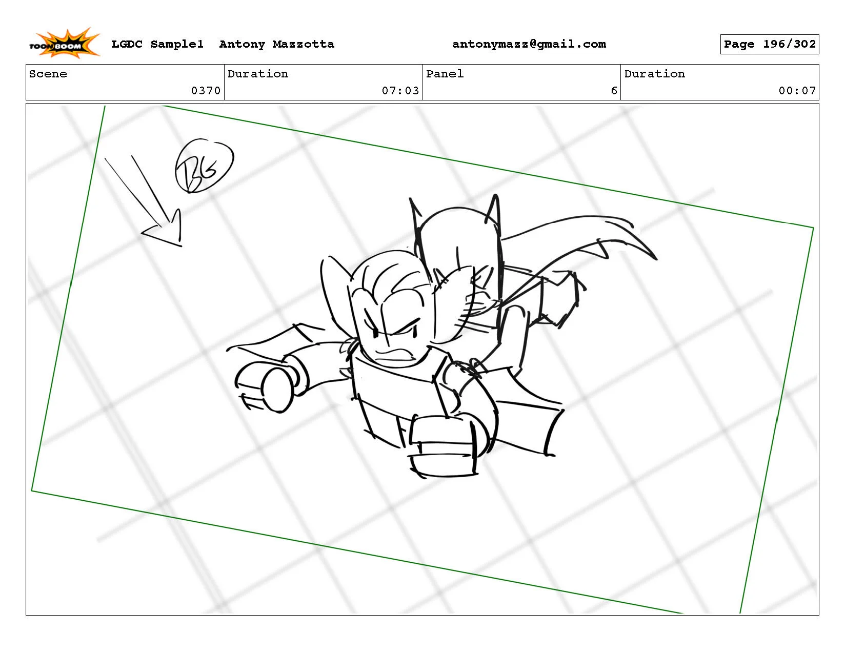This screenshot has height=654, width=845.
Task: Select the scene number '0370'
Action: click(x=206, y=91)
